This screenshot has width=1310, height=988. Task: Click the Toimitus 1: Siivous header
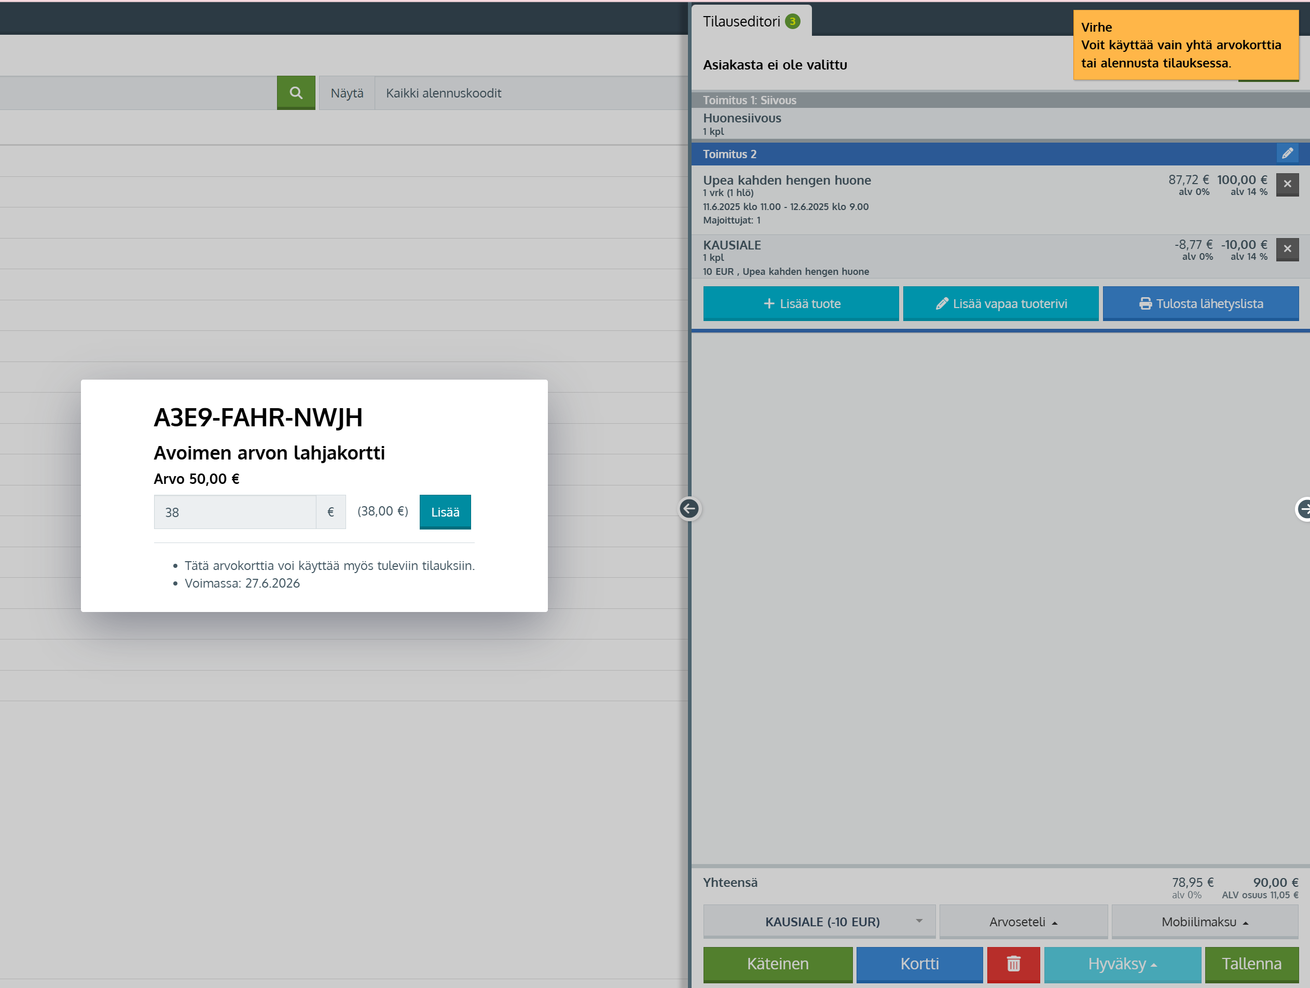(x=1000, y=100)
